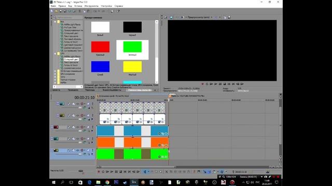Image resolution: width=332 pixels, height=186 pixels.
Task: Open the Файл menu
Action: pyautogui.click(x=53, y=6)
